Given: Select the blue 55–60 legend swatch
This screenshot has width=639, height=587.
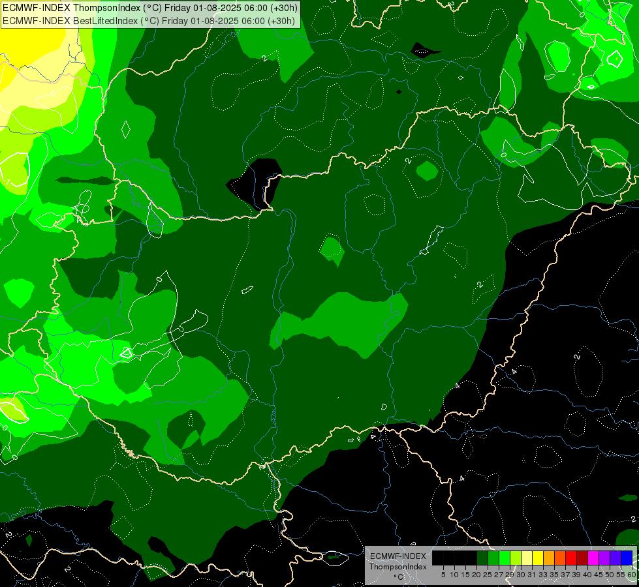Looking at the screenshot, I should [x=627, y=558].
